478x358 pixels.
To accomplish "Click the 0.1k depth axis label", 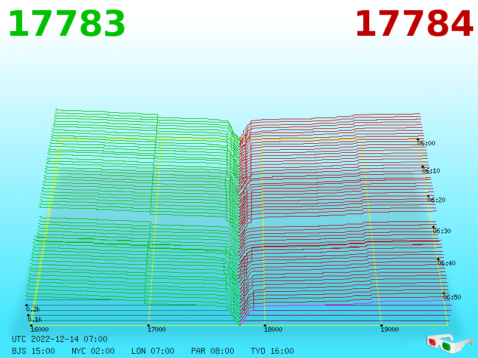I will coord(35,319).
